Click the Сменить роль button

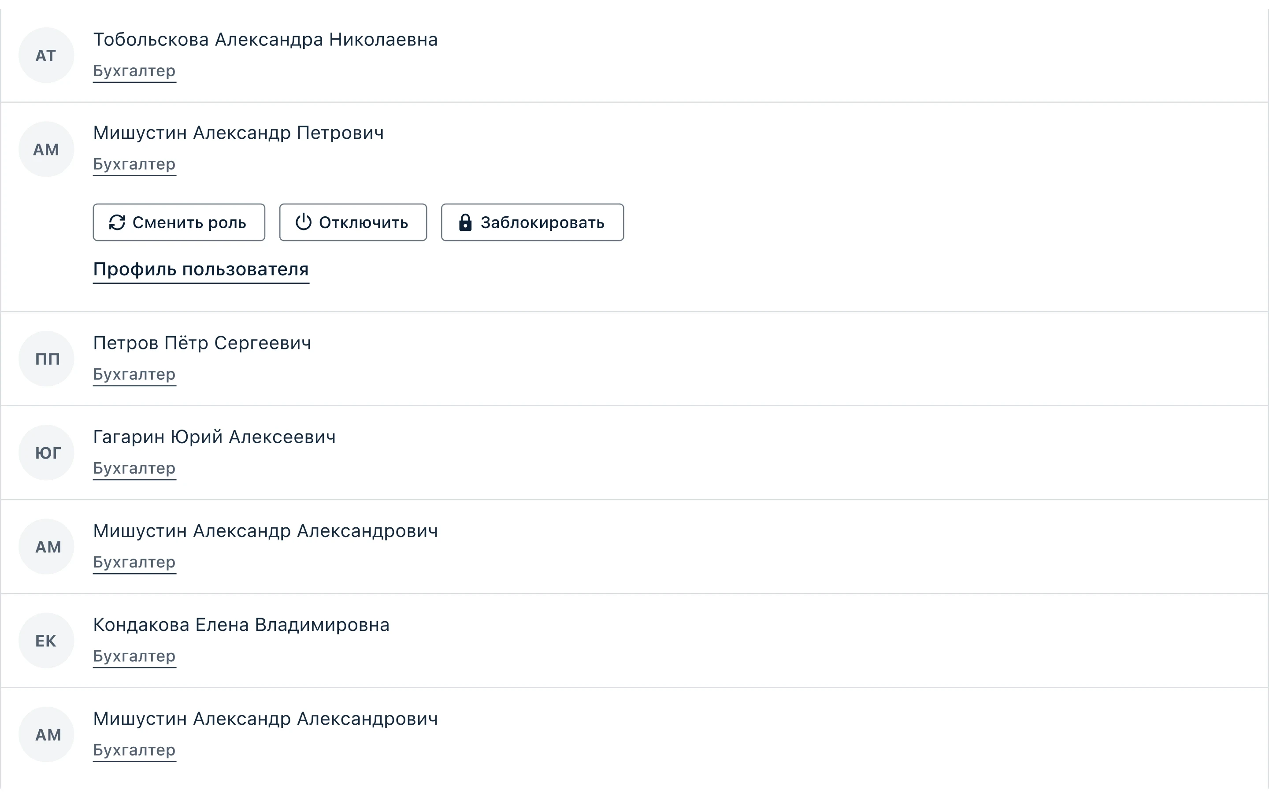pyautogui.click(x=179, y=222)
